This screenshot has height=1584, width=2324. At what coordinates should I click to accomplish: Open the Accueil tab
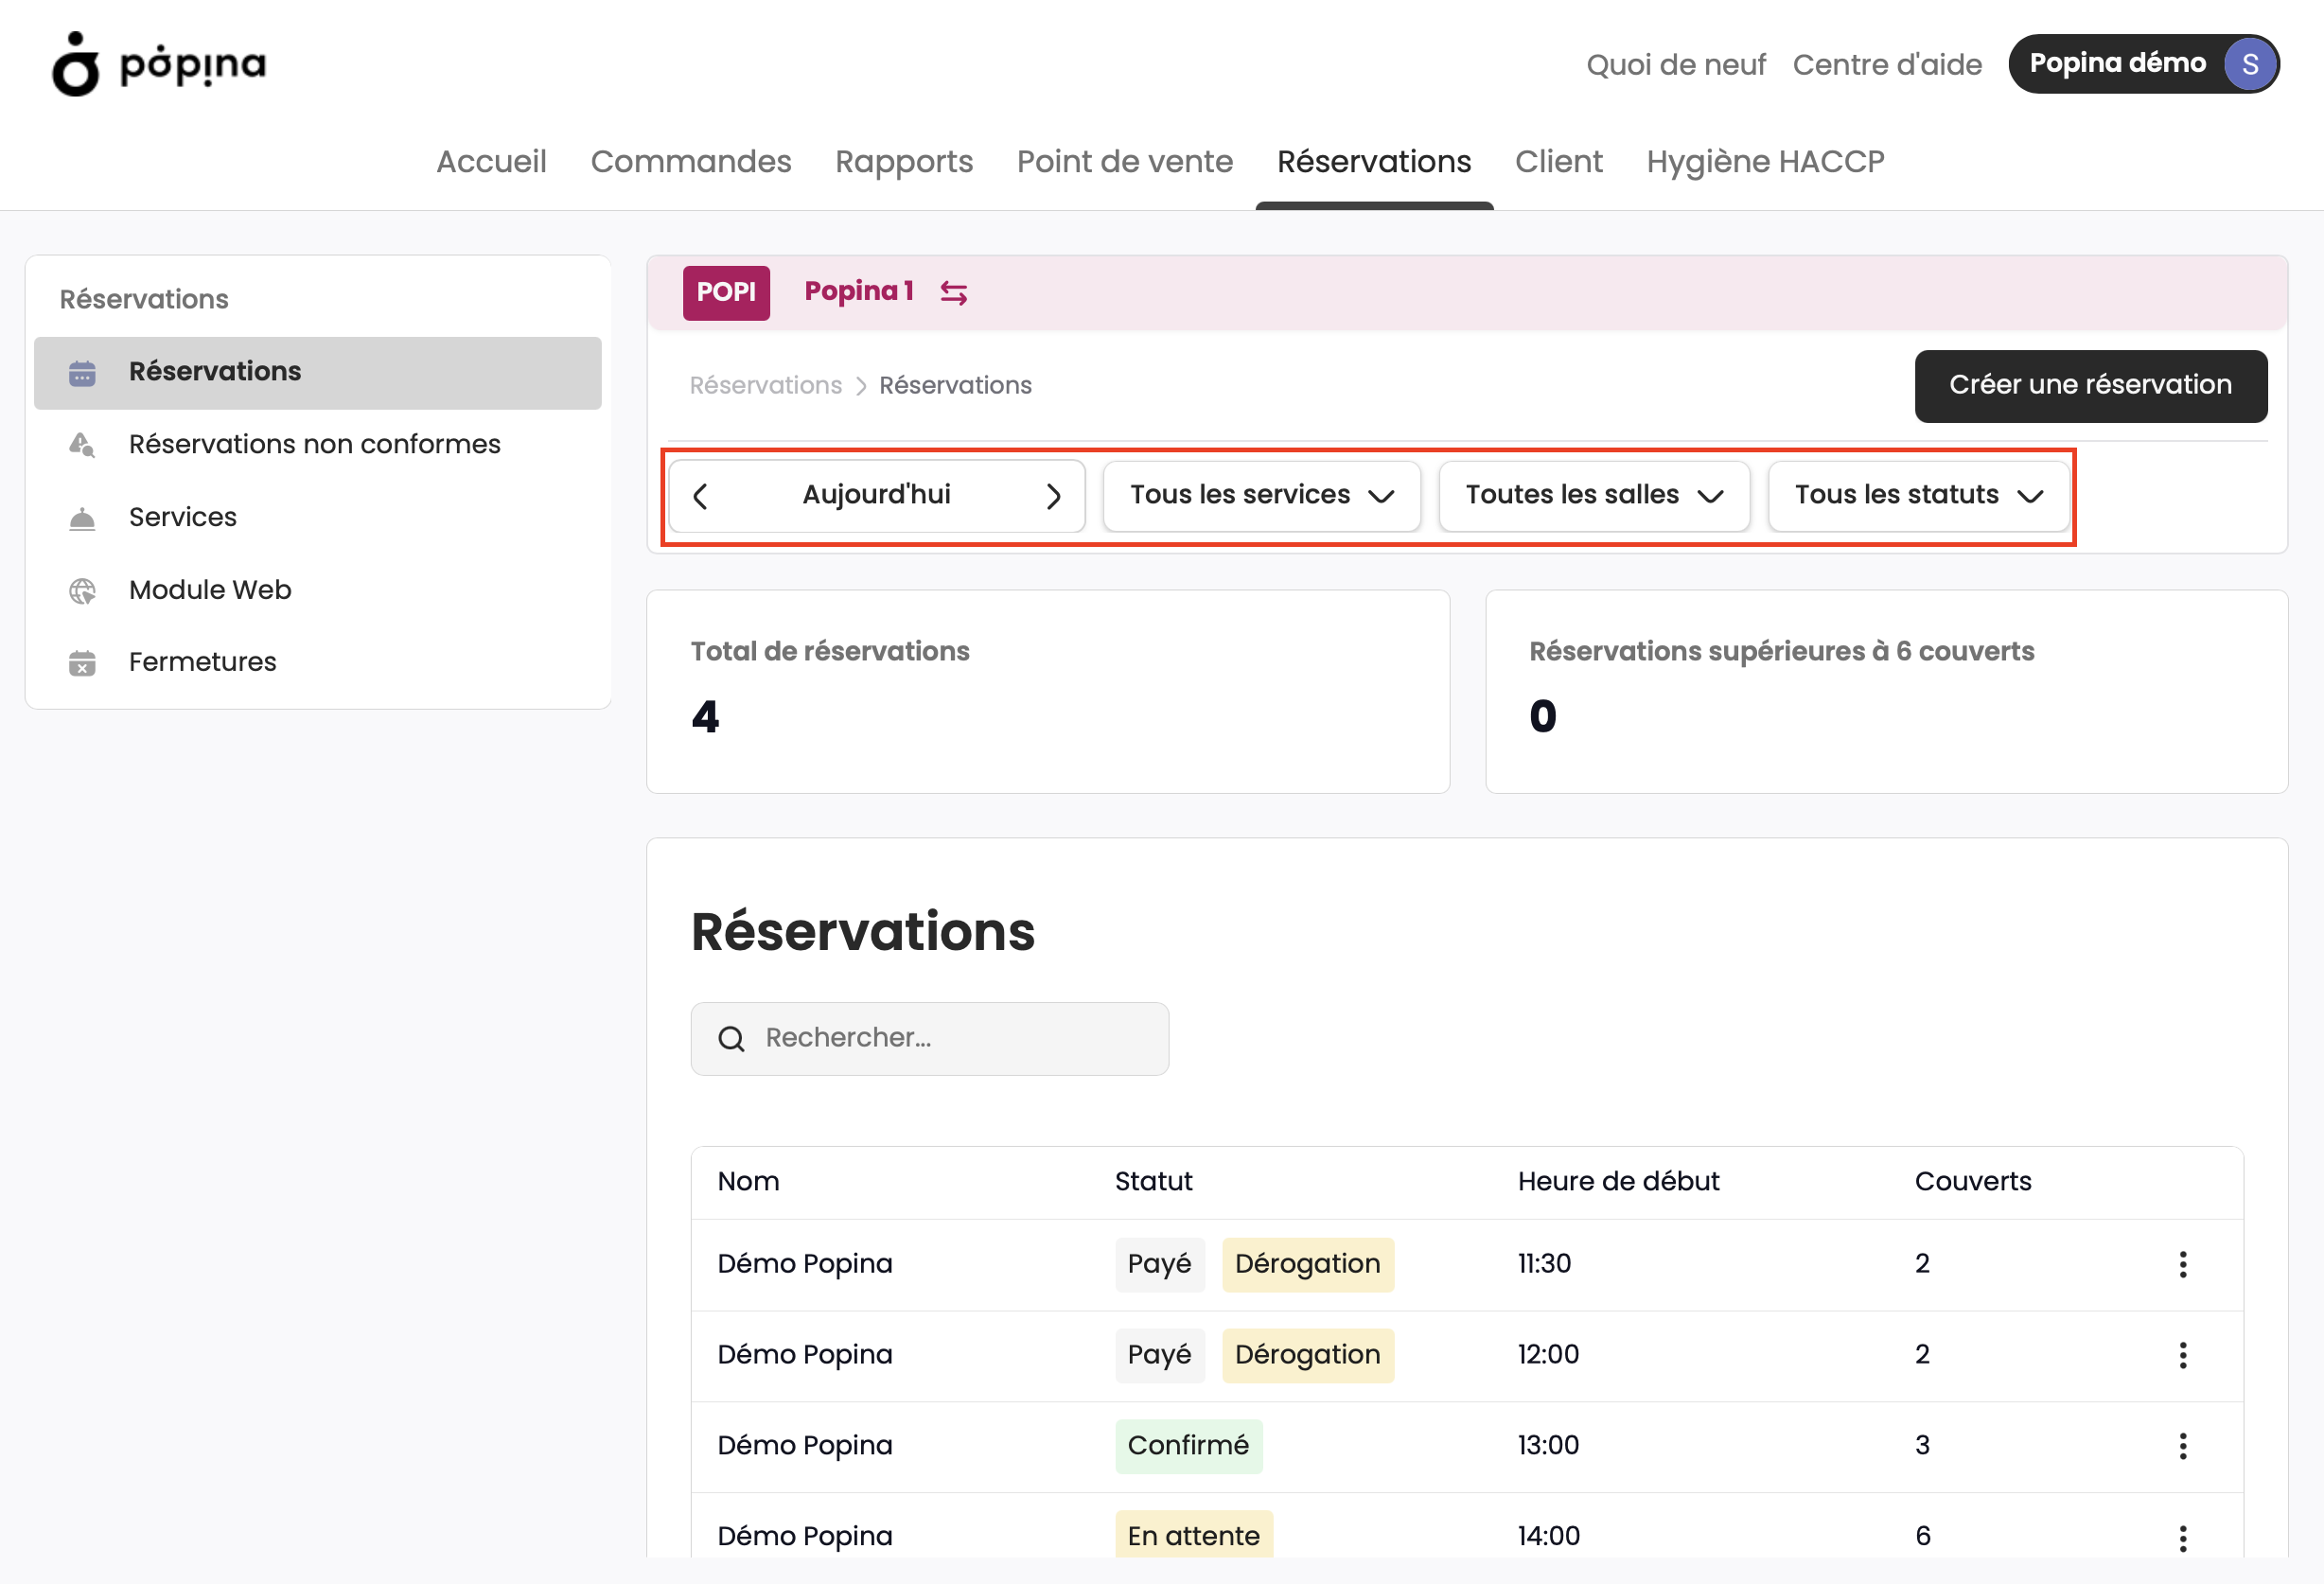pos(491,161)
